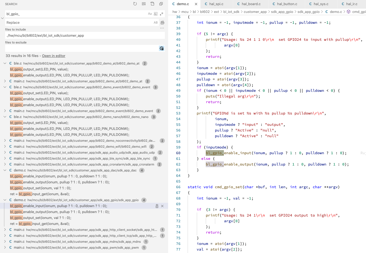The image size is (366, 253).
Task: Collapse the replace field chevron
Action: point(2,18)
